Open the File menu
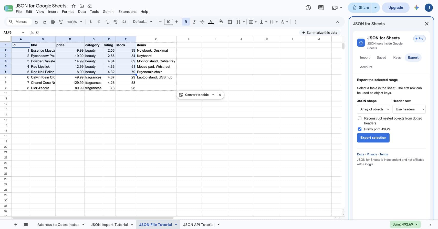 tap(19, 12)
